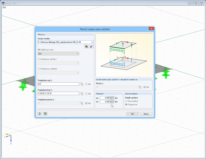Click the confirm model file checkmark icon
Image resolution: width=206 pixels, height=159 pixels.
(91, 47)
